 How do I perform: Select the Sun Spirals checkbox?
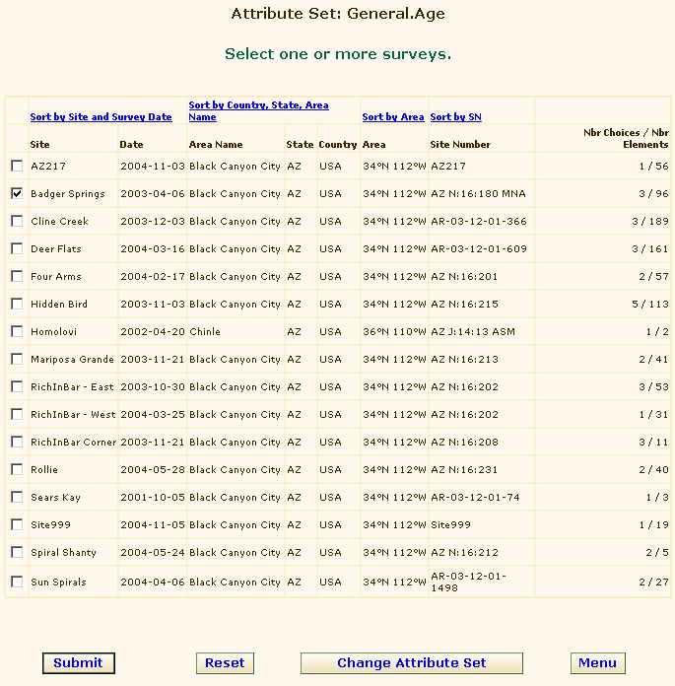coord(17,582)
